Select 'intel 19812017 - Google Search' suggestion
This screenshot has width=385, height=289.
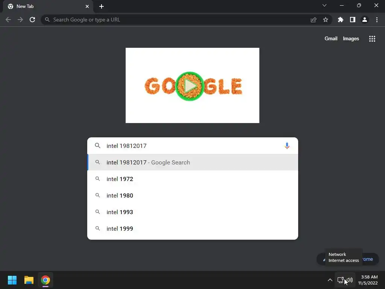[193, 162]
